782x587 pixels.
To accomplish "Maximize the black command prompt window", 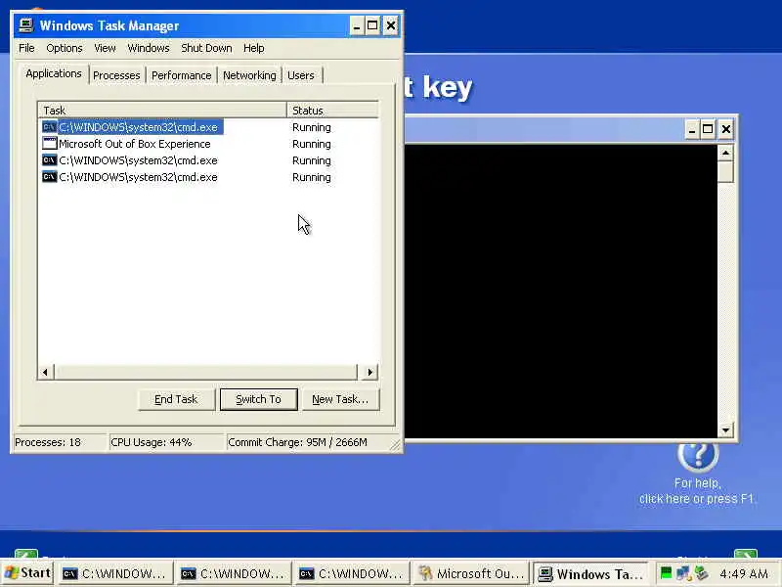I will pos(708,130).
